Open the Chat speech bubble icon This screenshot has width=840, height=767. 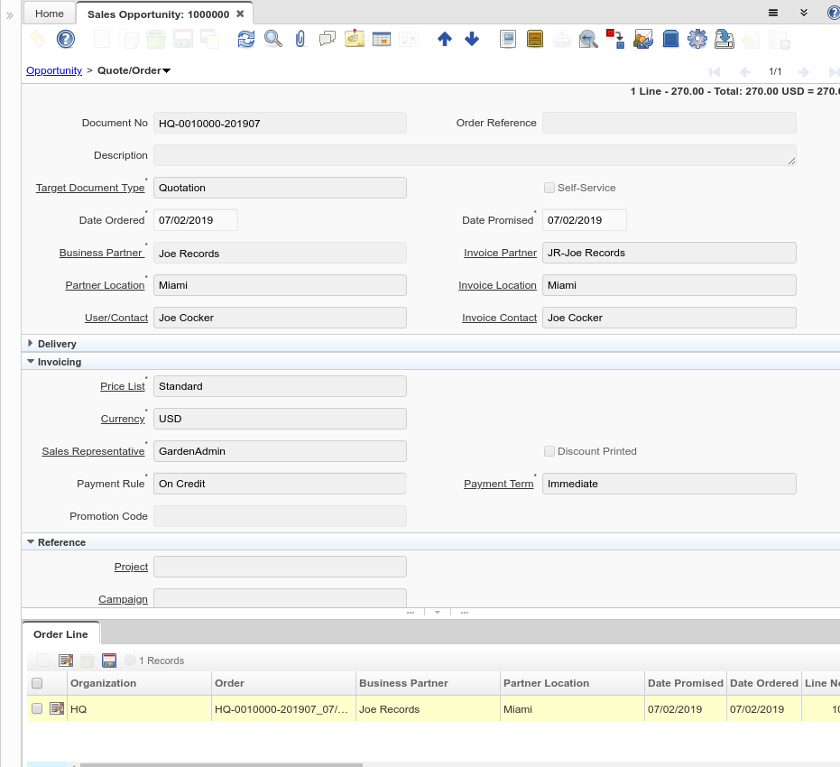point(328,39)
